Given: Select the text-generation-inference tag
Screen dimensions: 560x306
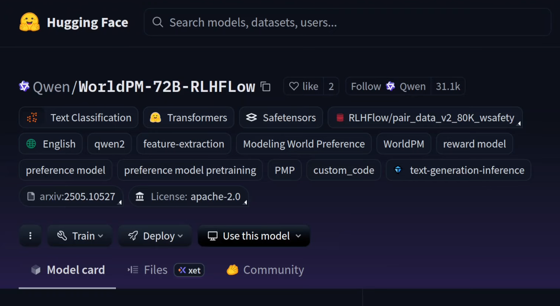Looking at the screenshot, I should [459, 170].
